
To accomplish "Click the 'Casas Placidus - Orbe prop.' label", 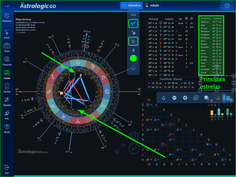I will click(x=171, y=79).
